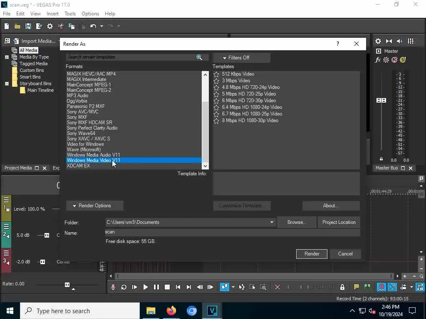Toggle the Master solo icon
The height and width of the screenshot is (319, 426).
coord(403,60)
